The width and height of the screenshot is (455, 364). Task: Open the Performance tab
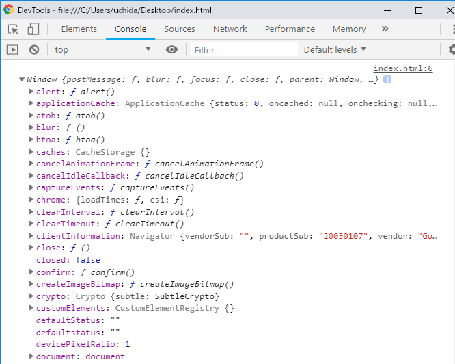[x=290, y=29]
